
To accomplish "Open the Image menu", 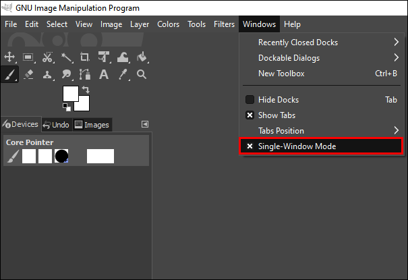I will pyautogui.click(x=111, y=24).
